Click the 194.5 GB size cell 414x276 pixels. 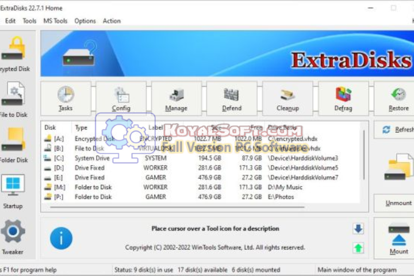(210, 158)
